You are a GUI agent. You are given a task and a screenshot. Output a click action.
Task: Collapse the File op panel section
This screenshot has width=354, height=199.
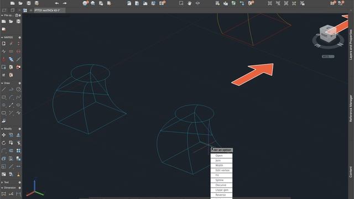[2, 15]
